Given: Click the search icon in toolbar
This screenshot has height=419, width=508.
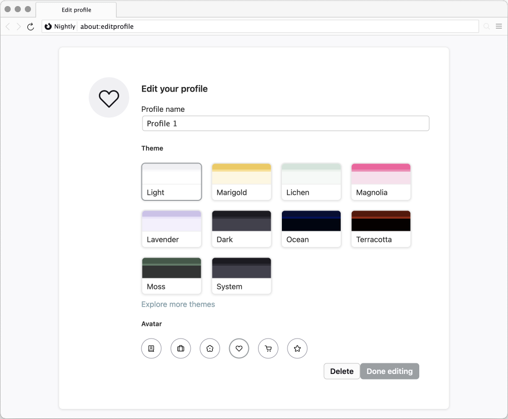Looking at the screenshot, I should tap(487, 26).
